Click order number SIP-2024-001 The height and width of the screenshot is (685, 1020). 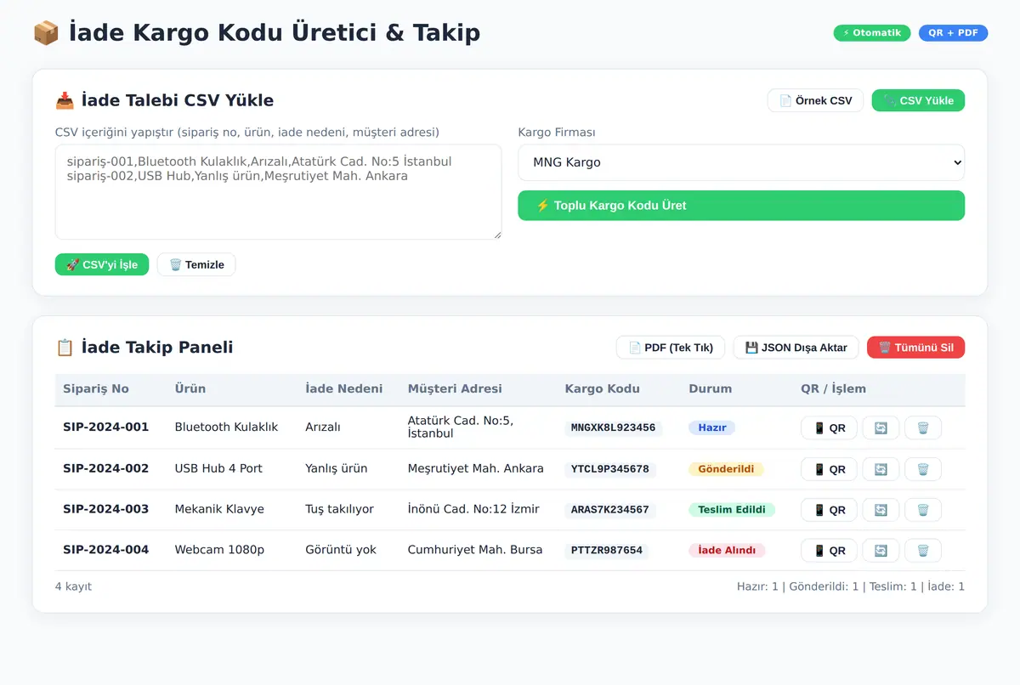pos(105,427)
